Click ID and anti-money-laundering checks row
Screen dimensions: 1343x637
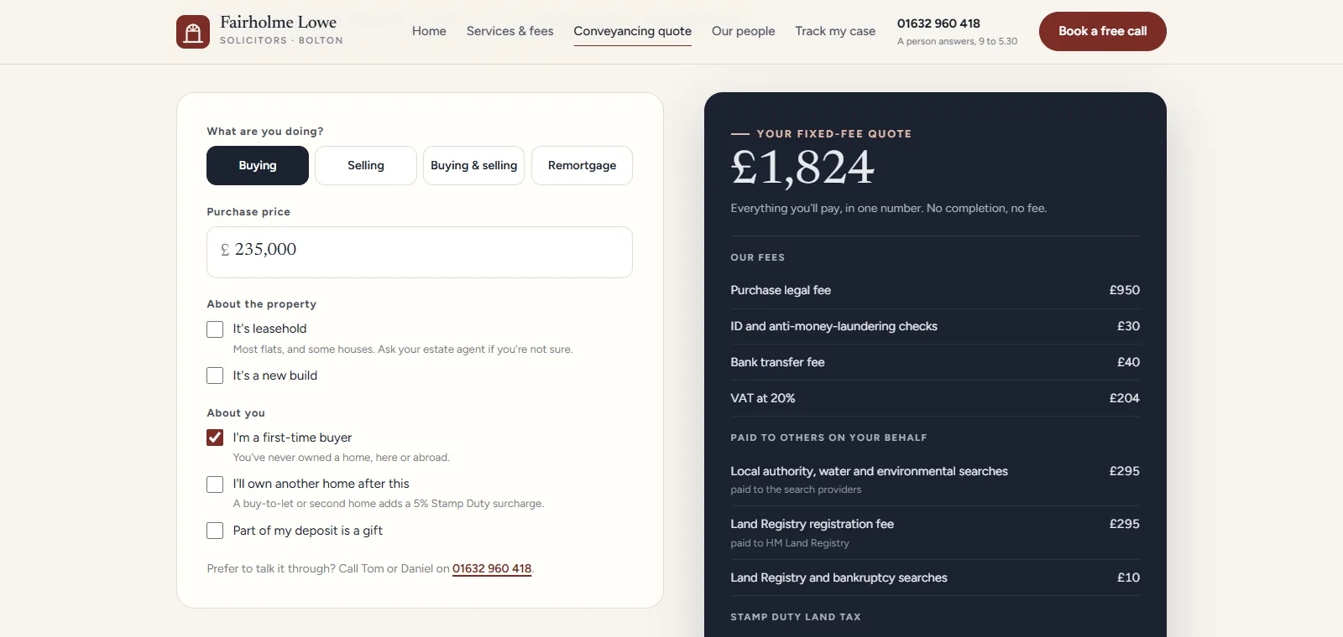[935, 326]
